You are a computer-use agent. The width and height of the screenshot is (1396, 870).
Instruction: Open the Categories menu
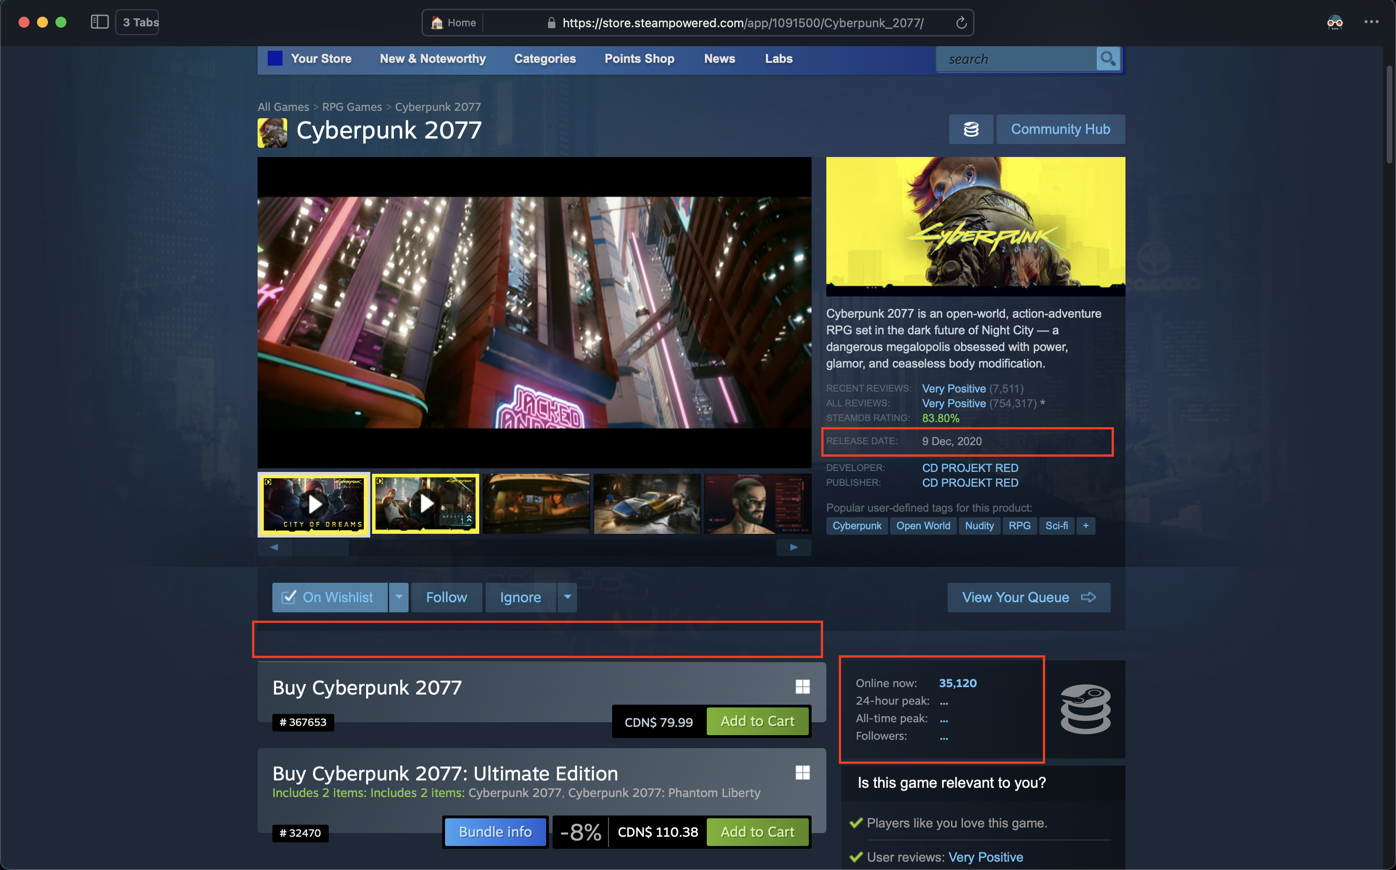click(545, 59)
